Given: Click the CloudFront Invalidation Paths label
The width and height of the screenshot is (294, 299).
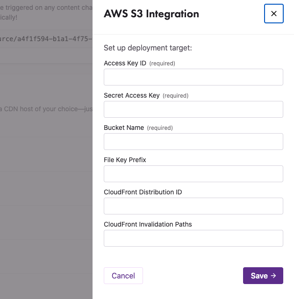Looking at the screenshot, I should click(148, 224).
